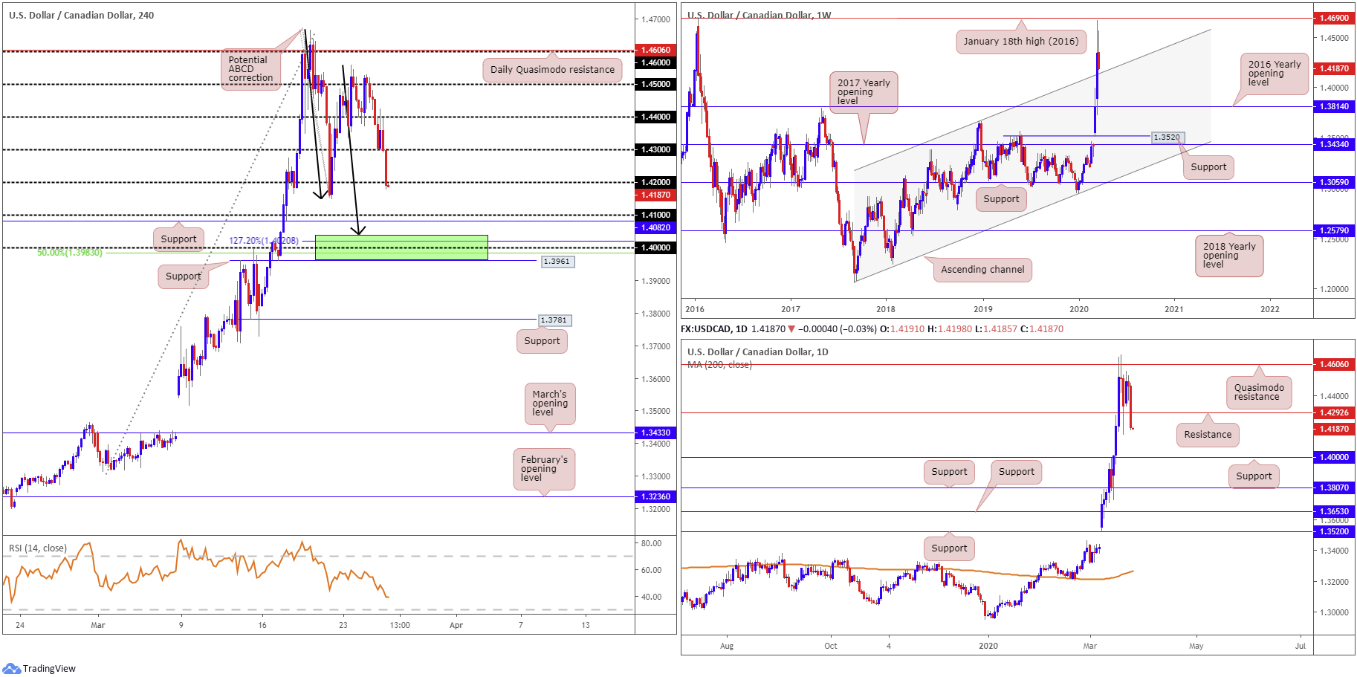Click the 'MA (200, close)' indicator label
Screen dimensions: 1357x677
pos(719,365)
